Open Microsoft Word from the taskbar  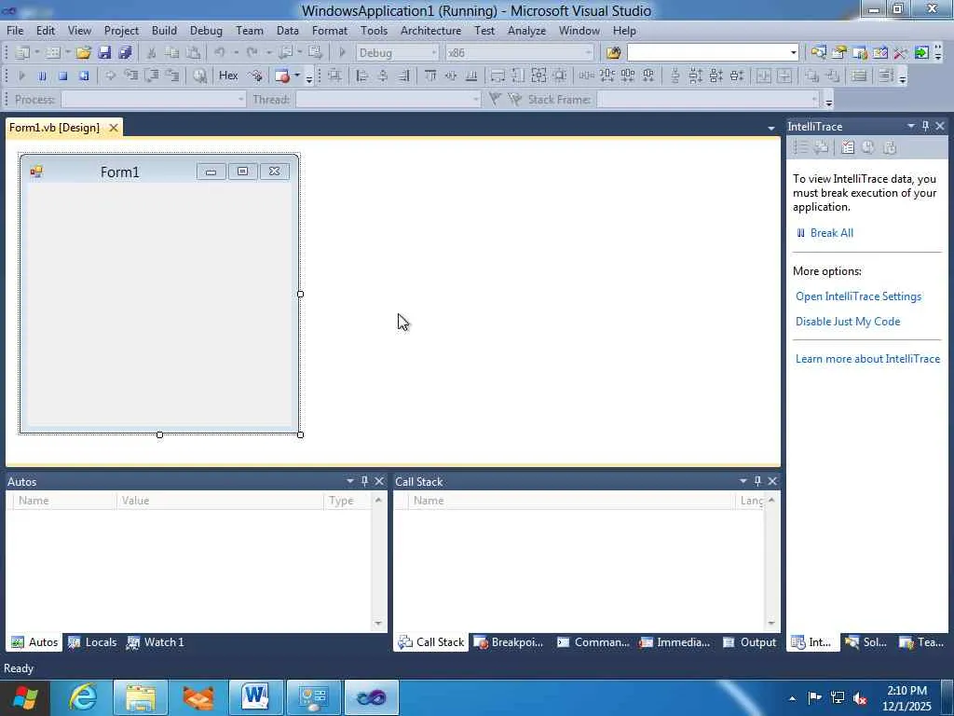point(255,697)
